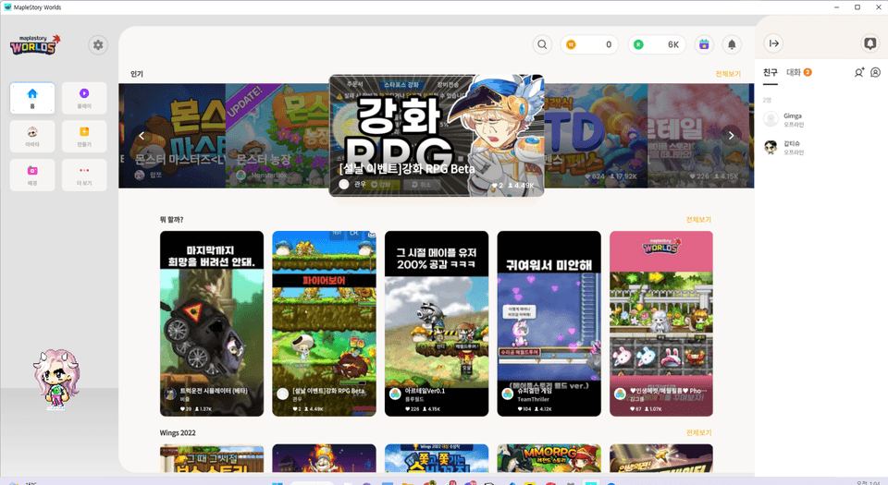Open the second Wings 2022 card with king

click(324, 458)
